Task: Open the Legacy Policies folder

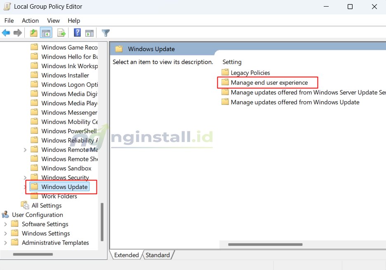Action: tap(250, 73)
